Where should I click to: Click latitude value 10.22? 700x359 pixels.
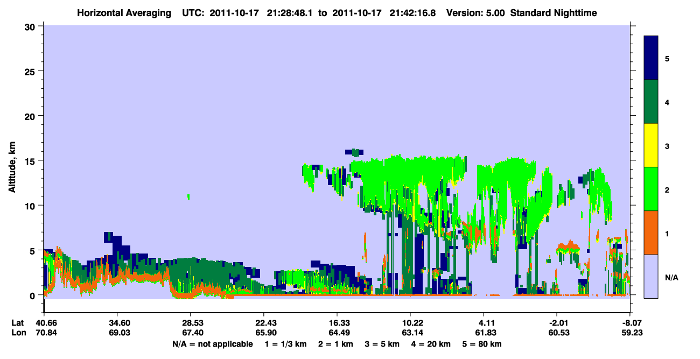point(410,323)
